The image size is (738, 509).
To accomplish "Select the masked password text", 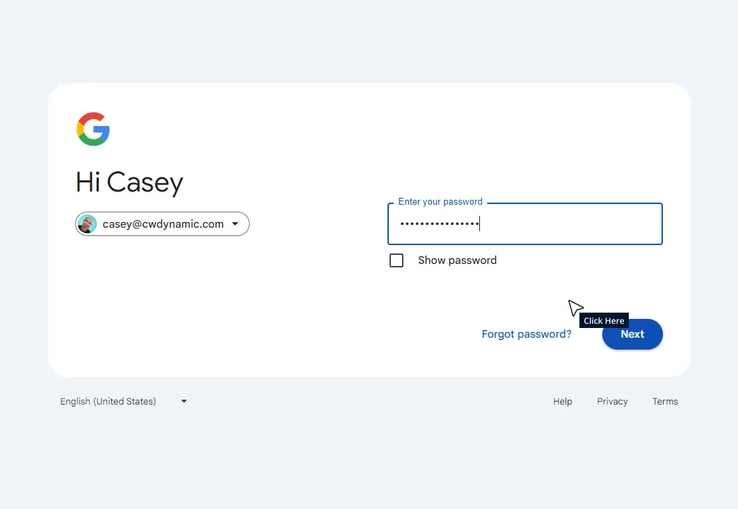I will [438, 224].
